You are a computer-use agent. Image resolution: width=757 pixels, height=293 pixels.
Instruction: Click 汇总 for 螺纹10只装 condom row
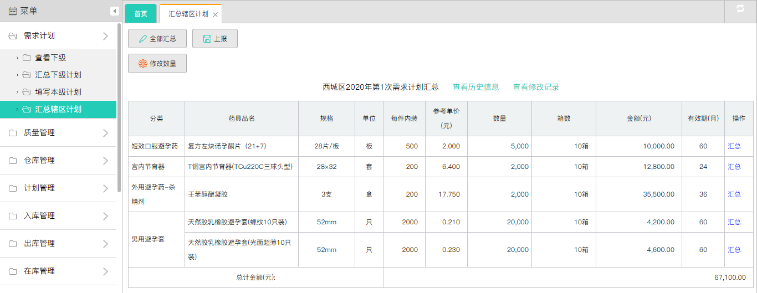pos(734,222)
